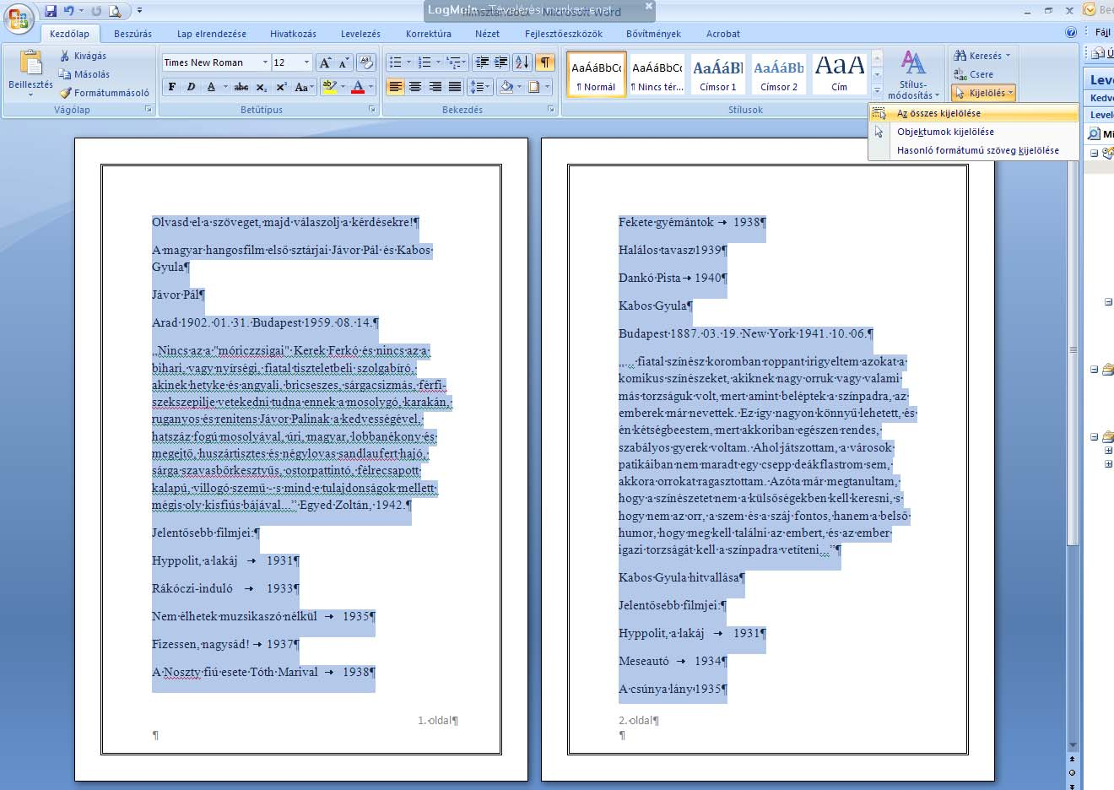The width and height of the screenshot is (1114, 790).
Task: Open the Vágólap clipboard pane launcher
Action: tap(149, 110)
